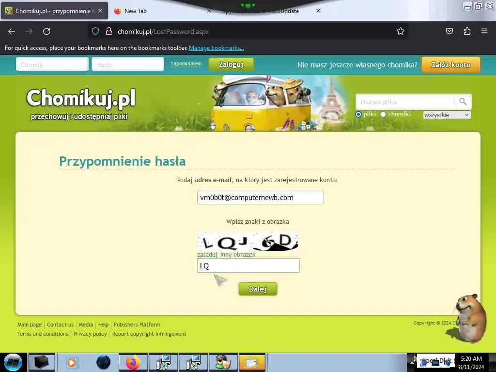Reload the page with the refresh icon
496x372 pixels.
click(46, 31)
